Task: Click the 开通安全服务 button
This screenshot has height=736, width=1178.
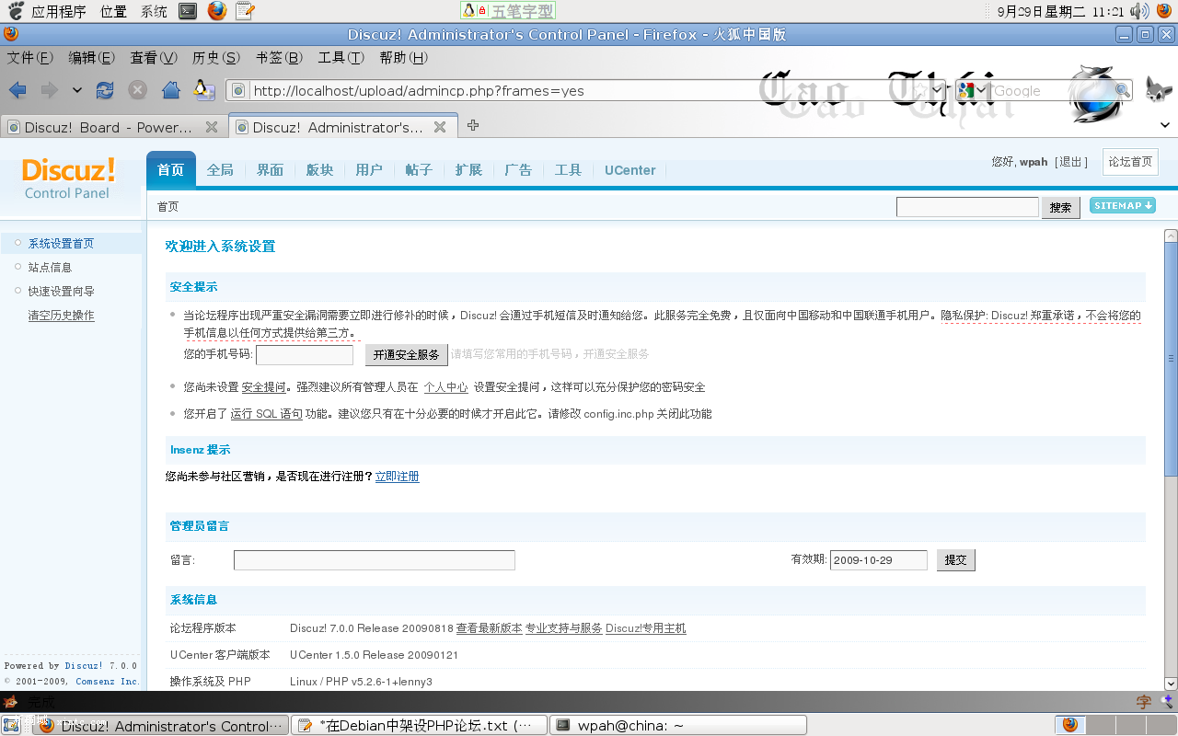Action: 407,354
